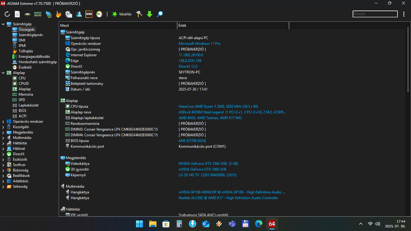Screen dimensions: 411x231
Task: Open the Calculator taskbar icon
Action: click(179, 224)
